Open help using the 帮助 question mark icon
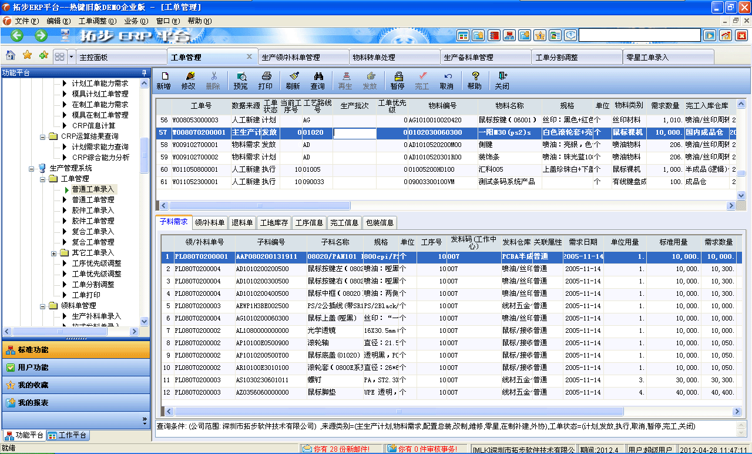 [x=475, y=79]
